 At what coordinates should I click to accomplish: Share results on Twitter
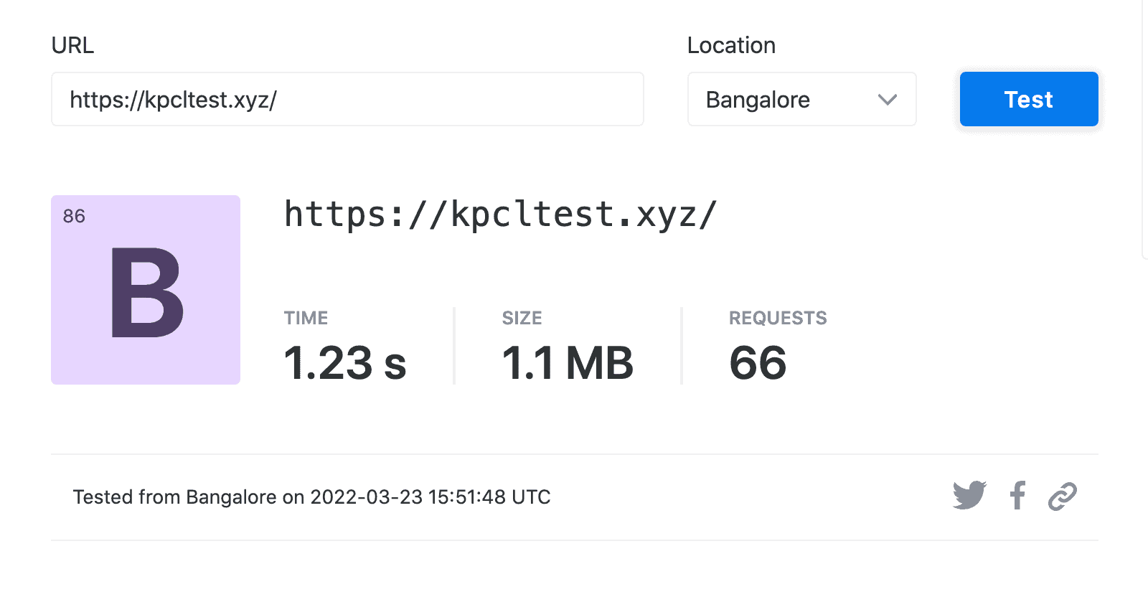tap(969, 496)
